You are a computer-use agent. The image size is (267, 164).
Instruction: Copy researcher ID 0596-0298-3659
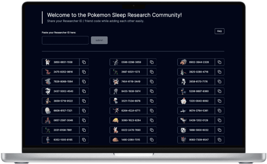coord(151,62)
